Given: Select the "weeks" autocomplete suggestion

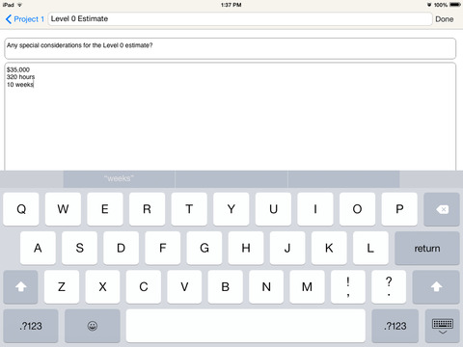Looking at the screenshot, I should [x=119, y=178].
